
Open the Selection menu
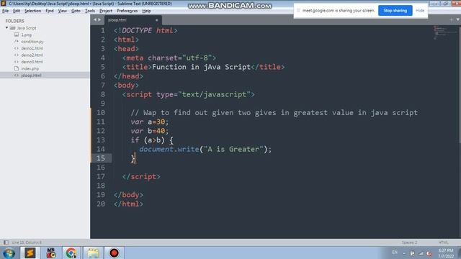(32, 11)
